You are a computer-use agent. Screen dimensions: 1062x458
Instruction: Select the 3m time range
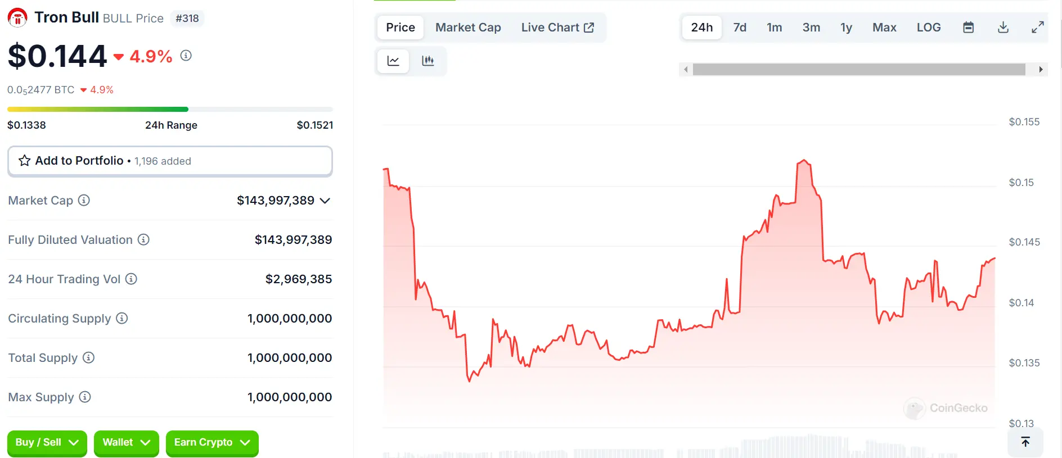click(811, 28)
